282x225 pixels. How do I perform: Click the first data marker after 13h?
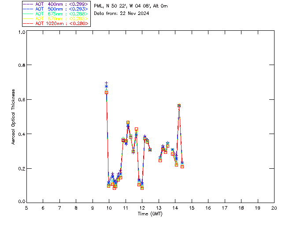160,160
